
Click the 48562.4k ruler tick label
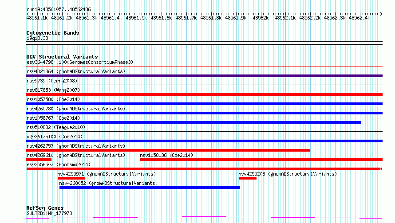click(x=359, y=18)
